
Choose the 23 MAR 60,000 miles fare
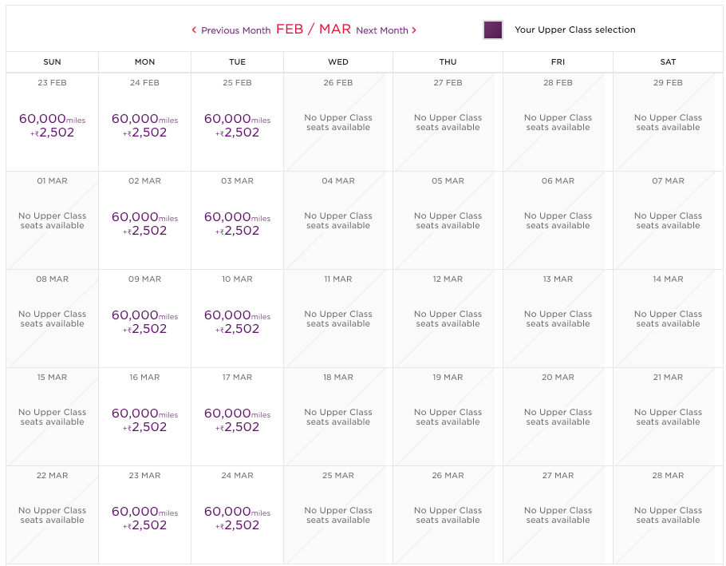(145, 517)
